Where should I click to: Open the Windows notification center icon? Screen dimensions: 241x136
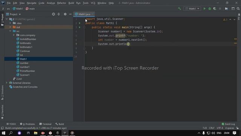pyautogui.click(x=234, y=133)
